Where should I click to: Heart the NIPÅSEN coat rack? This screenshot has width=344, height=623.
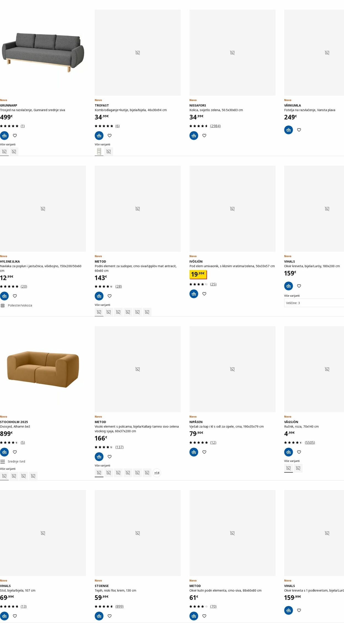tap(204, 452)
